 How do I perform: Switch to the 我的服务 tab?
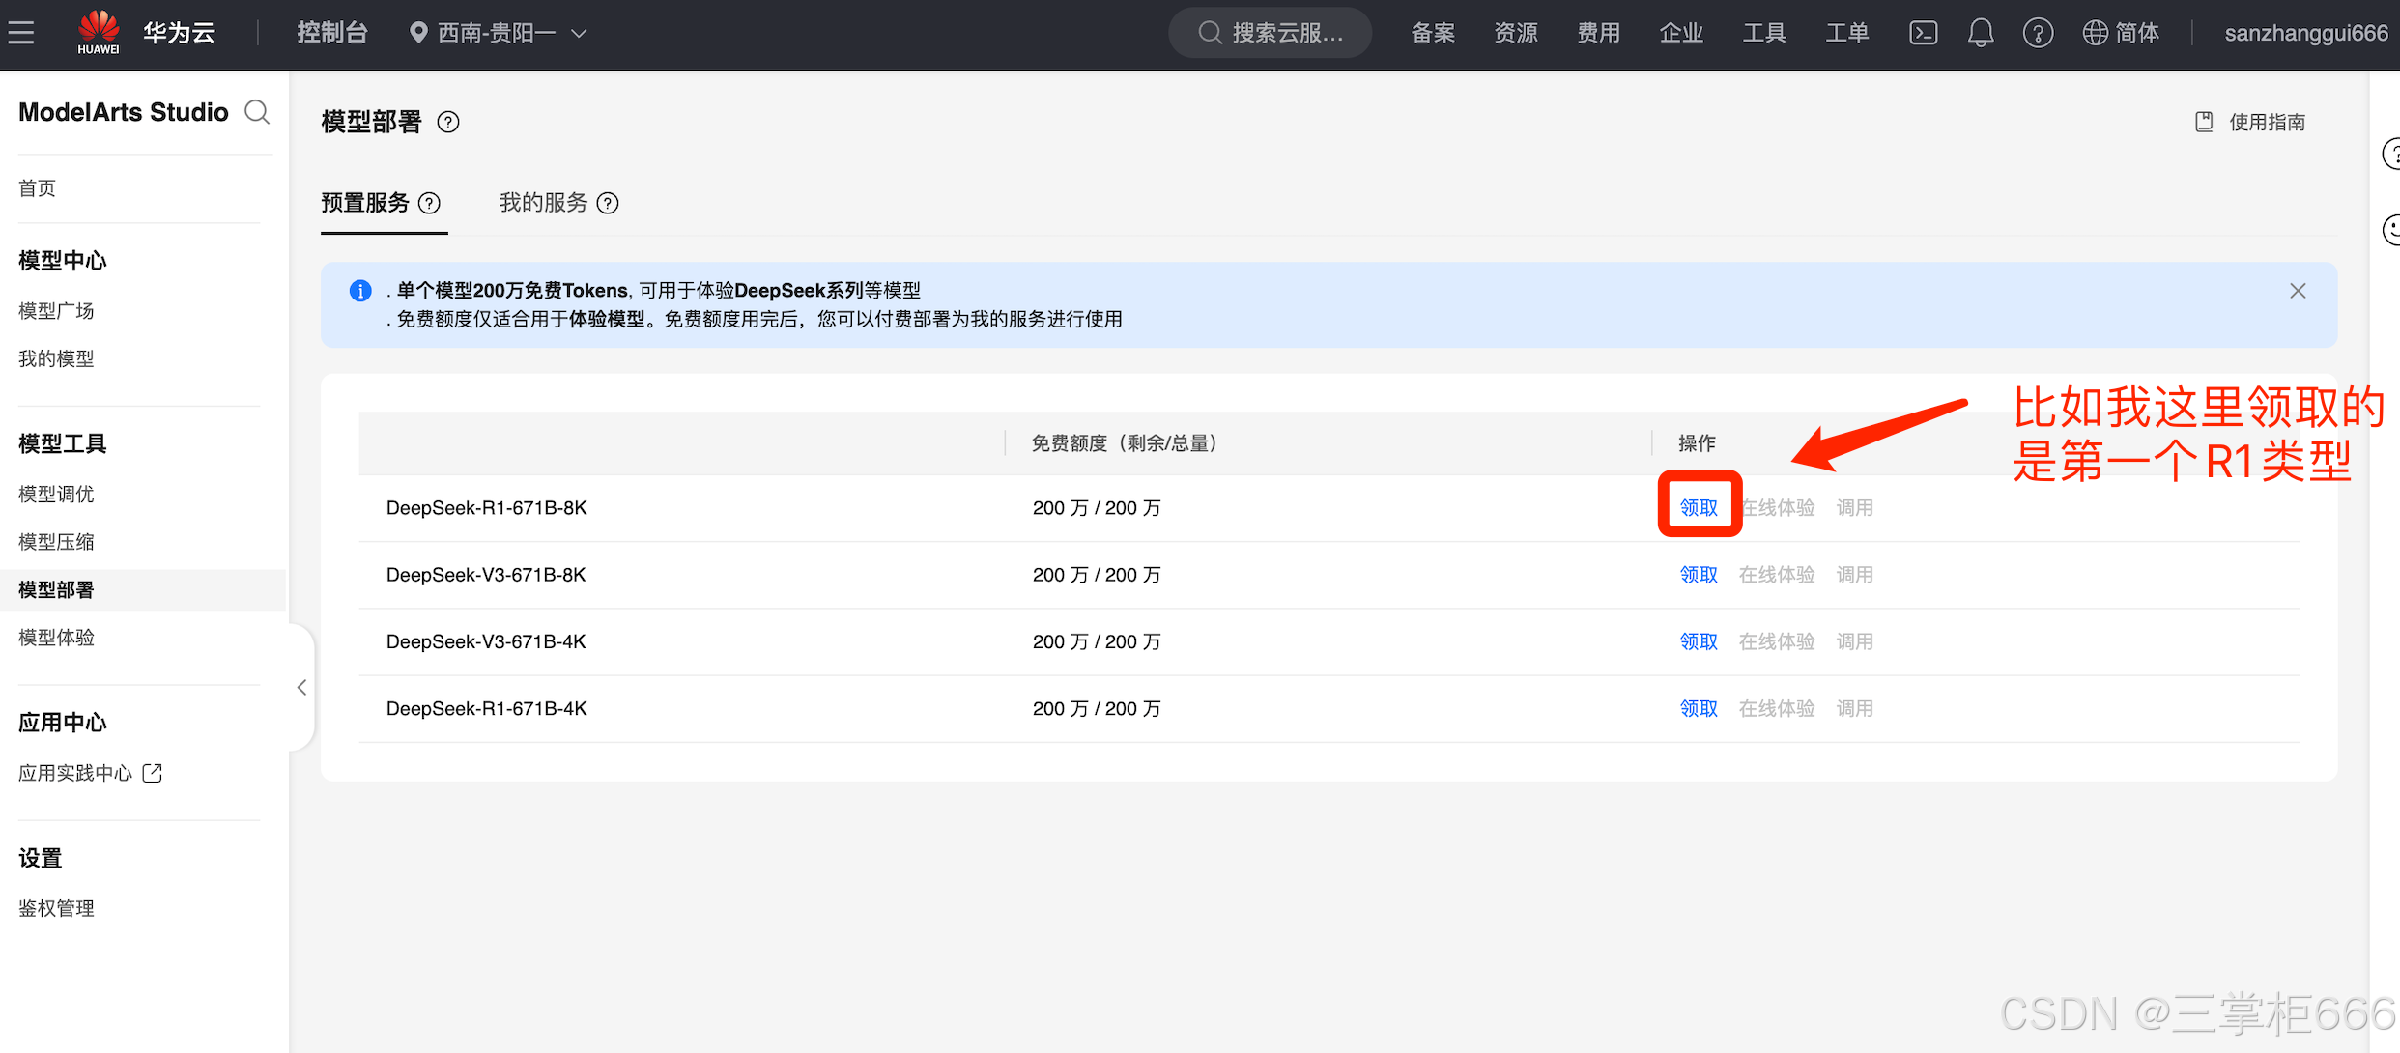(x=543, y=203)
